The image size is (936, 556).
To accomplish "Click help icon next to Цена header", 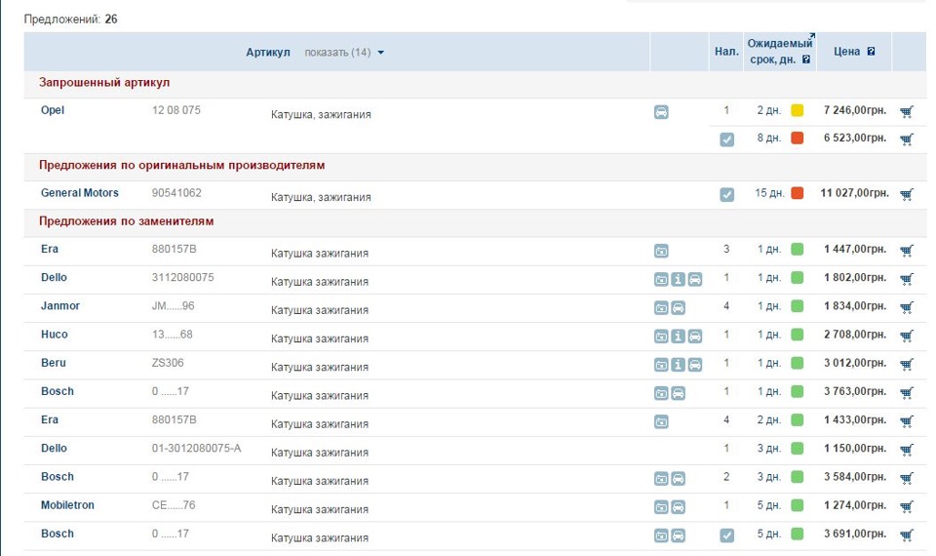I will [871, 52].
